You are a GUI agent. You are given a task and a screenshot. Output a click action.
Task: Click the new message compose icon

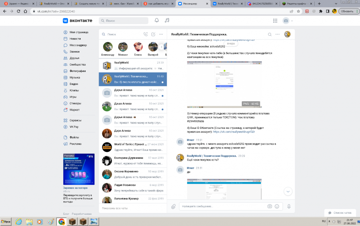click(x=153, y=34)
